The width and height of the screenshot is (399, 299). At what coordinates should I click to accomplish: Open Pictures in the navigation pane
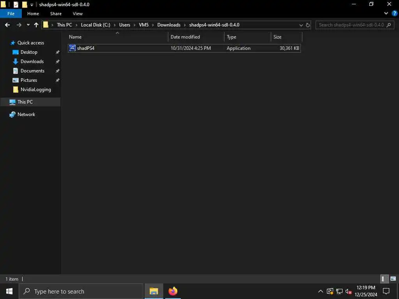[x=28, y=80]
